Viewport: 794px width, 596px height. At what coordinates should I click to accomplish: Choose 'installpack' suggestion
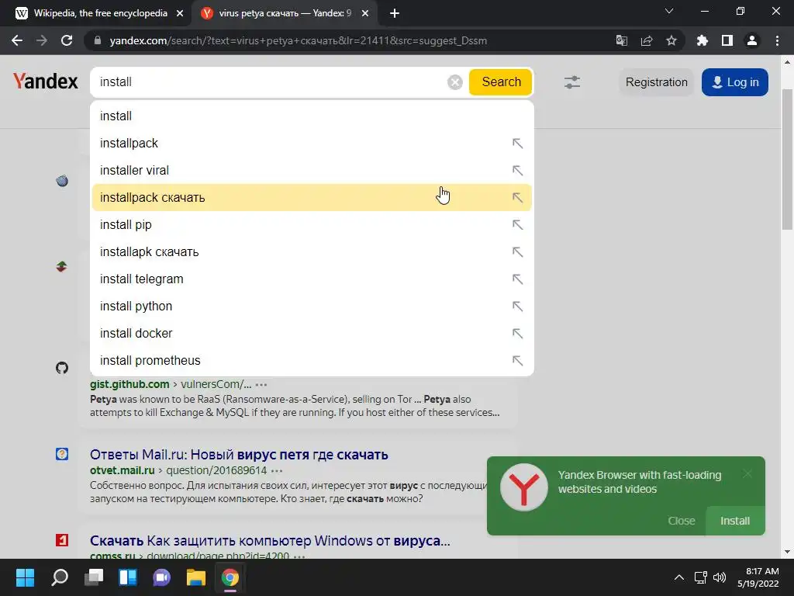coord(312,144)
